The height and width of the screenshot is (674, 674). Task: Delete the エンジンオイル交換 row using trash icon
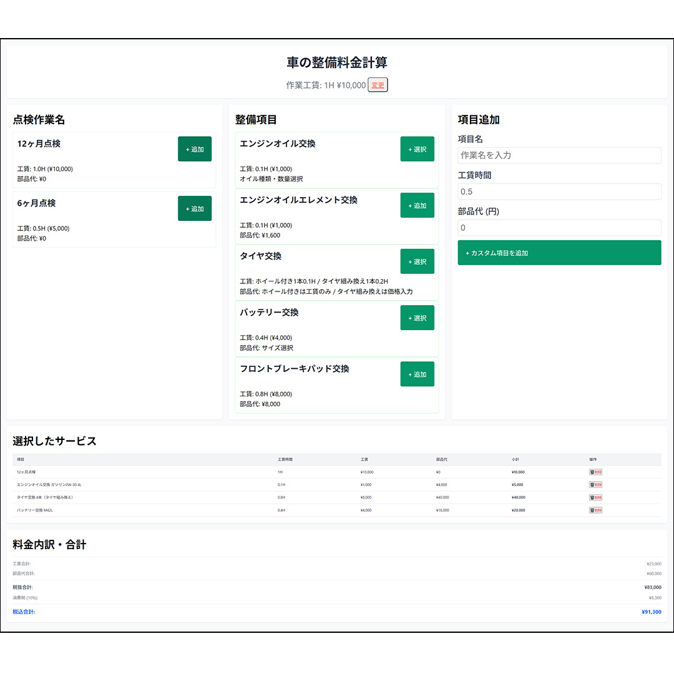tap(595, 484)
